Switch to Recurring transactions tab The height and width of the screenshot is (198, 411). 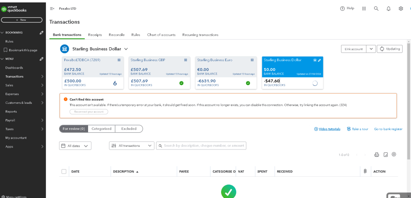[200, 35]
